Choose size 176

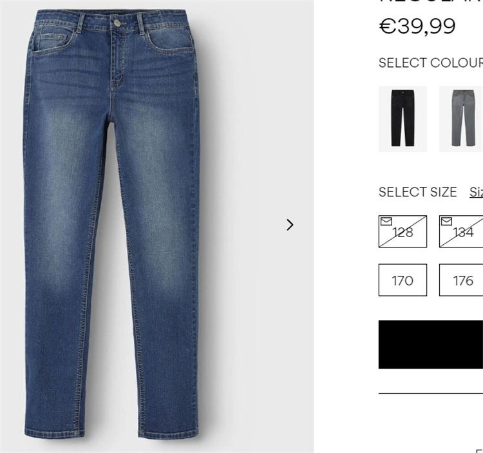point(461,280)
